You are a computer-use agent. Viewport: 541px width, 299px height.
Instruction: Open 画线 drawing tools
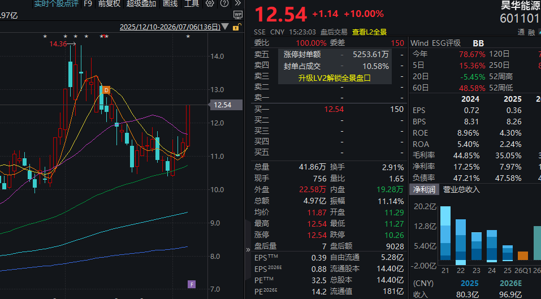[x=170, y=4]
